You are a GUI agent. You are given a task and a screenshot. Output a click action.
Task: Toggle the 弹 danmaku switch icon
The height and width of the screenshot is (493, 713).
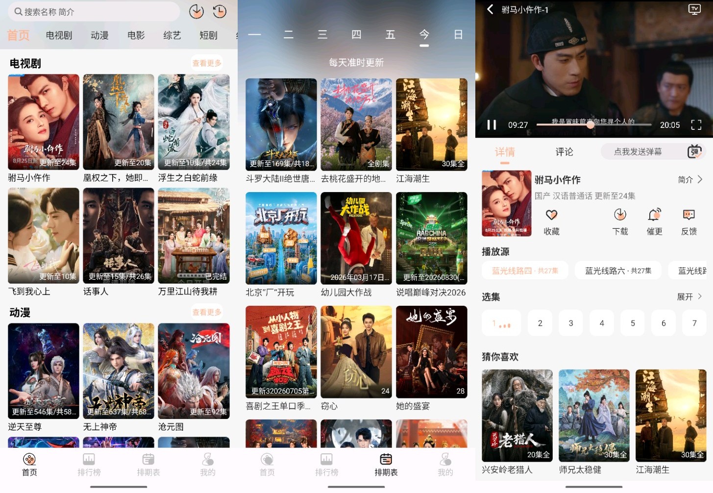[x=695, y=151]
